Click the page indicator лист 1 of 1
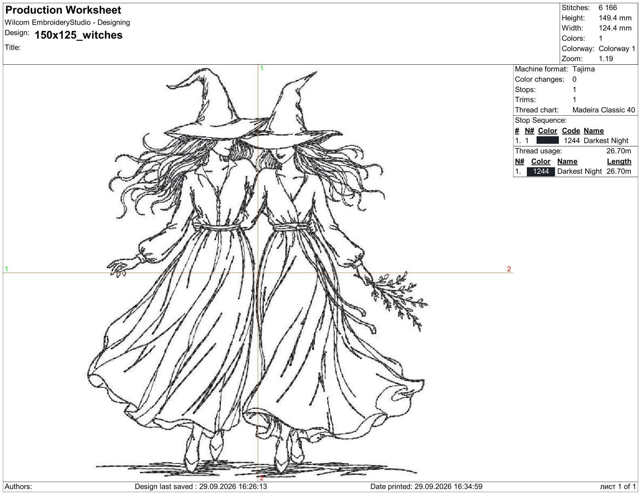 tap(618, 487)
